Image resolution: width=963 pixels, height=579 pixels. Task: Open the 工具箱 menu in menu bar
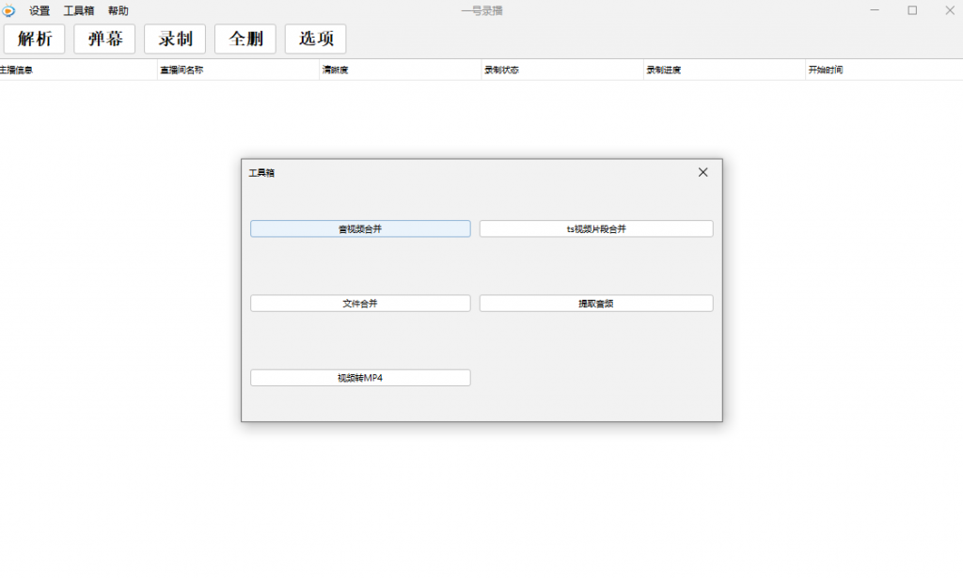[79, 11]
